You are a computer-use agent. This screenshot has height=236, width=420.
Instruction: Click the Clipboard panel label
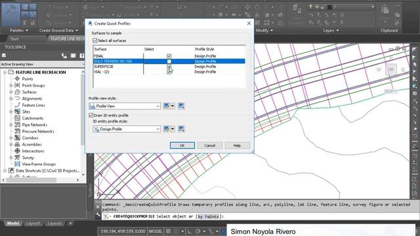(389, 31)
